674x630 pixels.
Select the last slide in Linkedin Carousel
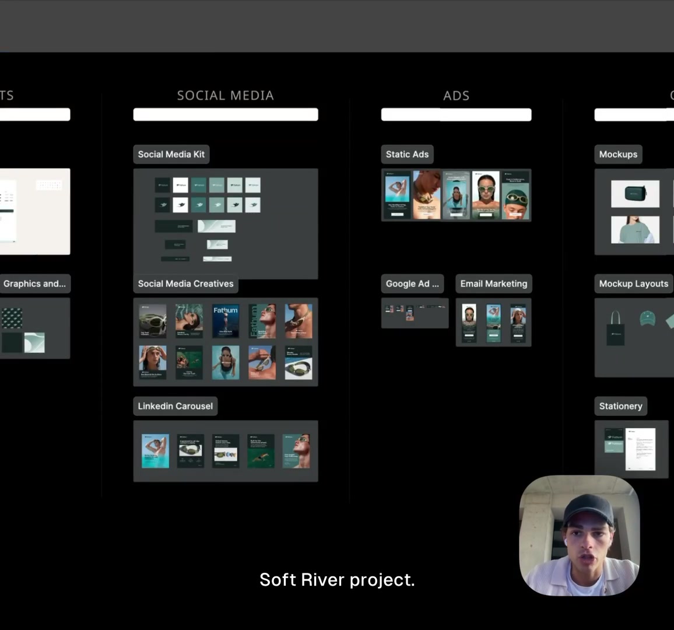[296, 451]
